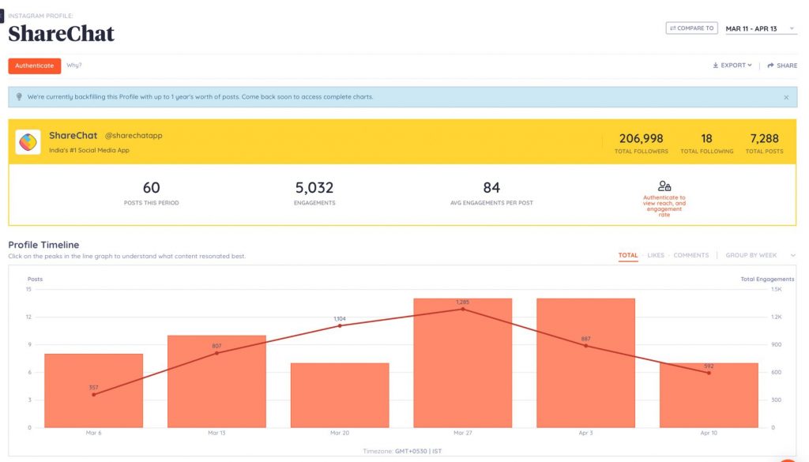Viewport: 809px width, 462px height.
Task: Click the 807 engagement point on the line
Action: pos(216,353)
